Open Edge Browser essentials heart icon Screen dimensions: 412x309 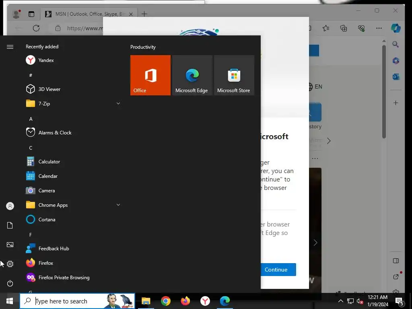pos(361,28)
